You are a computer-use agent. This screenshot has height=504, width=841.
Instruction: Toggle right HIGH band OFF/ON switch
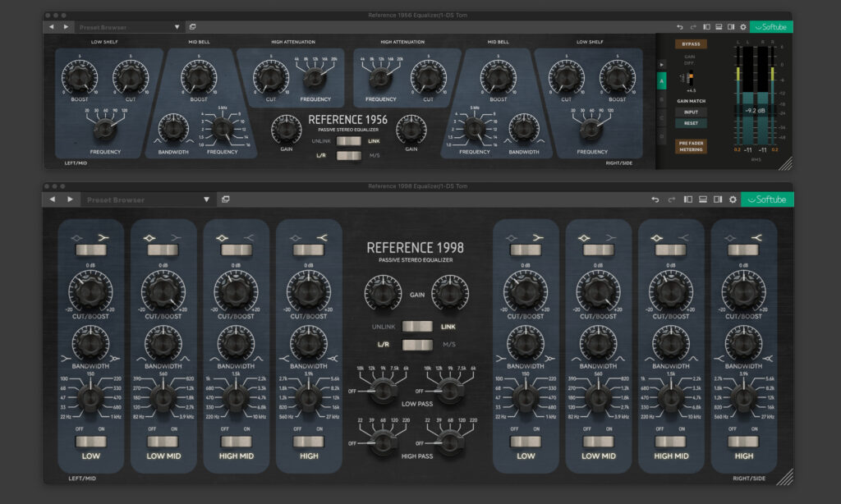pyautogui.click(x=743, y=442)
